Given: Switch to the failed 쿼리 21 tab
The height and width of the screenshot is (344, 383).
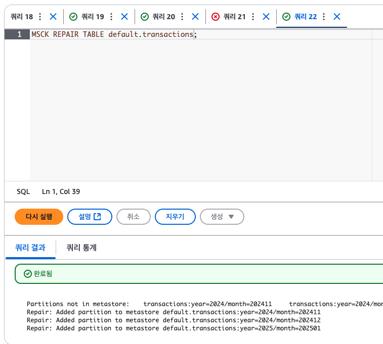Looking at the screenshot, I should click(234, 17).
